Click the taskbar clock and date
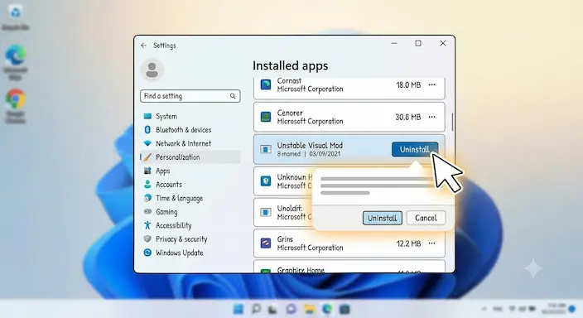This screenshot has width=583, height=318. 554,308
